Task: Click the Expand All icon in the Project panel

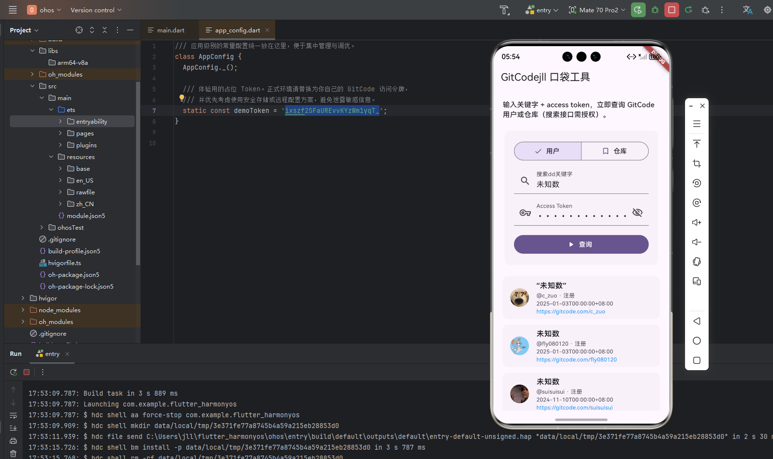Action: [92, 30]
